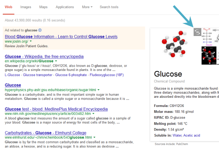Expand the arrow beside en.wikipedia.org/wiki/Glucose

click(56, 61)
